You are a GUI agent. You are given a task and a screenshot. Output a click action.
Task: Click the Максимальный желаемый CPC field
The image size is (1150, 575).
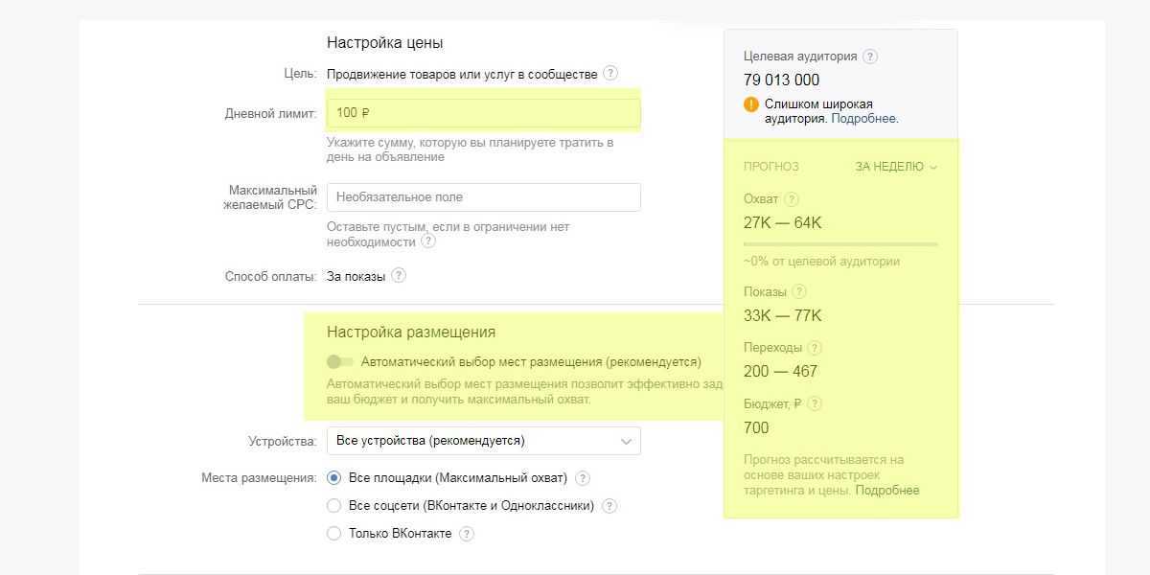point(483,197)
